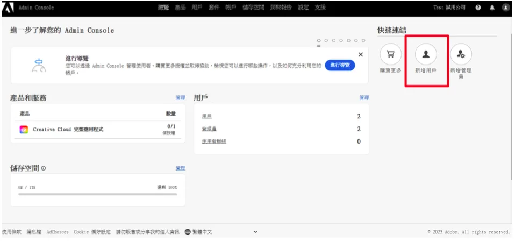Screen dimensions: 515x248
Task: Open the user profile avatar icon
Action: pos(506,8)
